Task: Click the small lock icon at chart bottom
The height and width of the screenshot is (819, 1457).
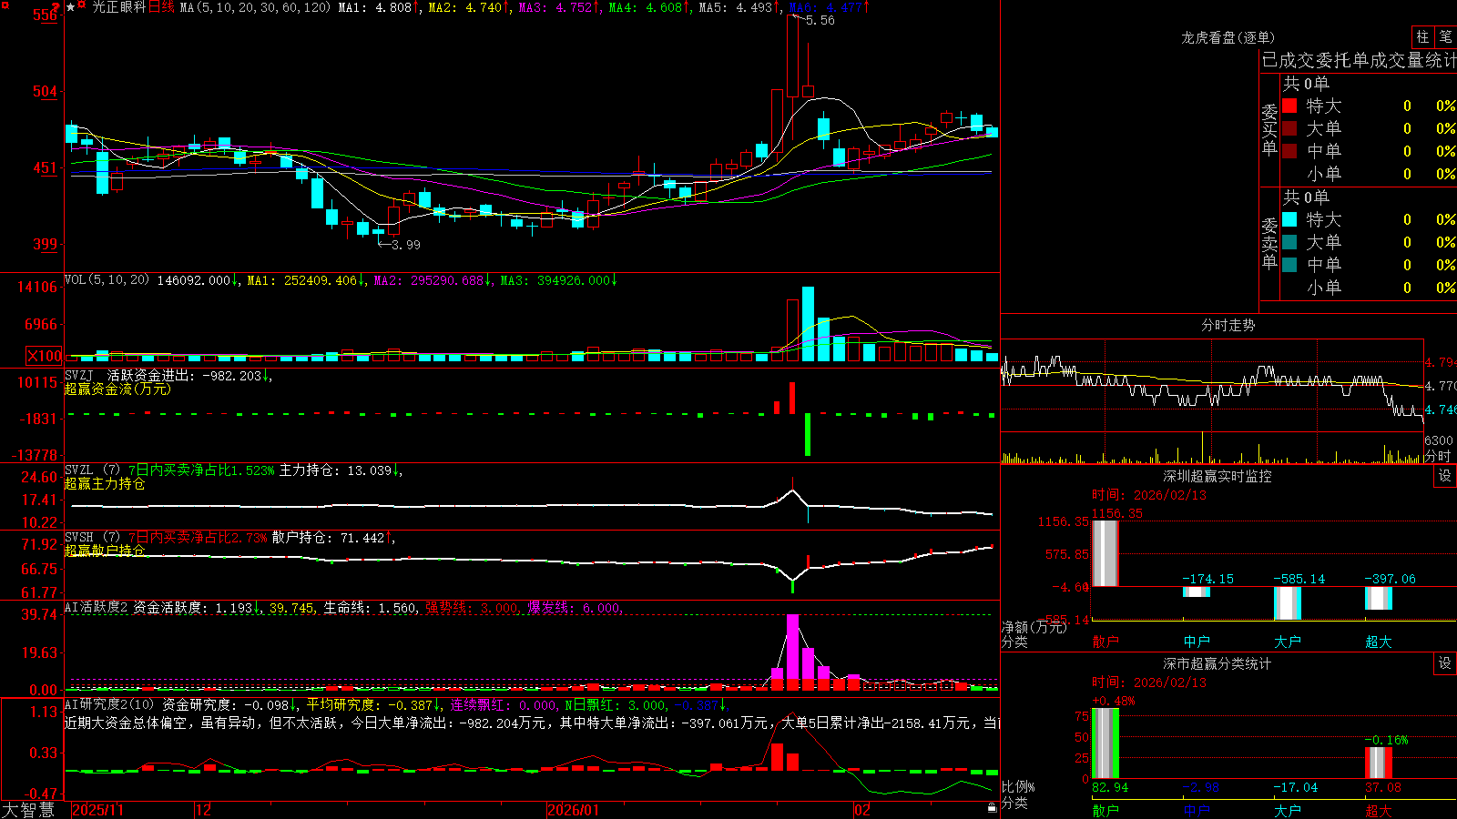Action: (992, 807)
